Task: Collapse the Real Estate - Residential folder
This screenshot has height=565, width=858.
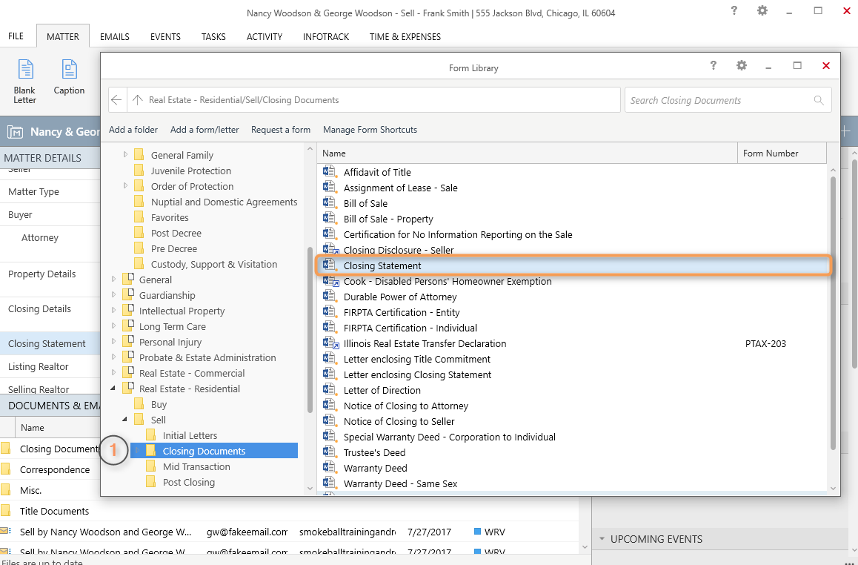Action: 114,389
